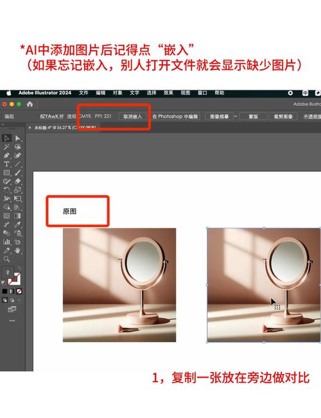Image resolution: width=321 pixels, height=418 pixels.
Task: Enable Draw Behind mode
Action: 12,300
